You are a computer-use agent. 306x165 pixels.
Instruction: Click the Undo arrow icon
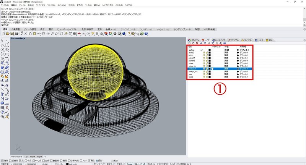[x=39, y=34]
